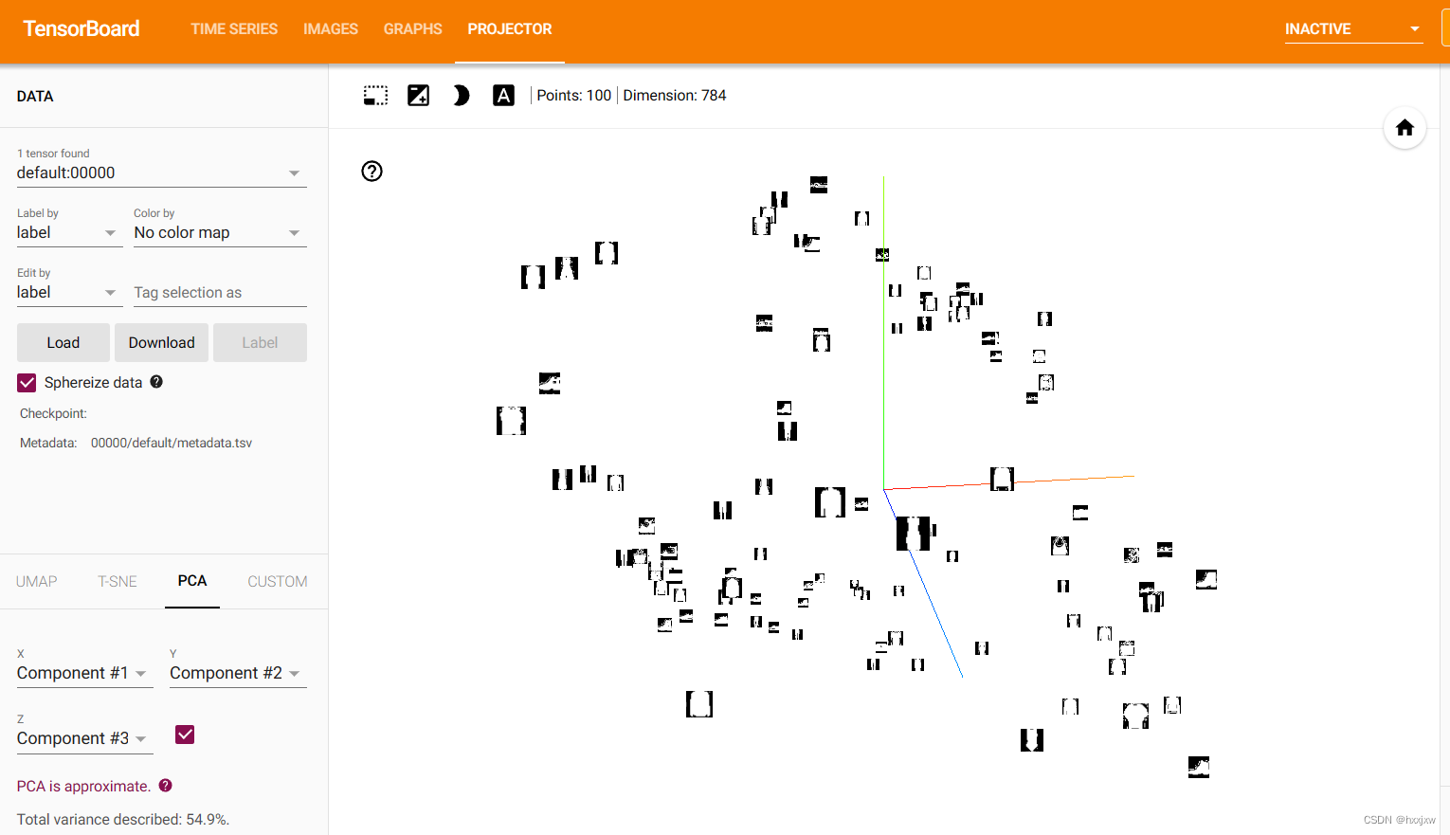Reset the camera view with the home icon
The image size is (1450, 835).
click(1405, 128)
